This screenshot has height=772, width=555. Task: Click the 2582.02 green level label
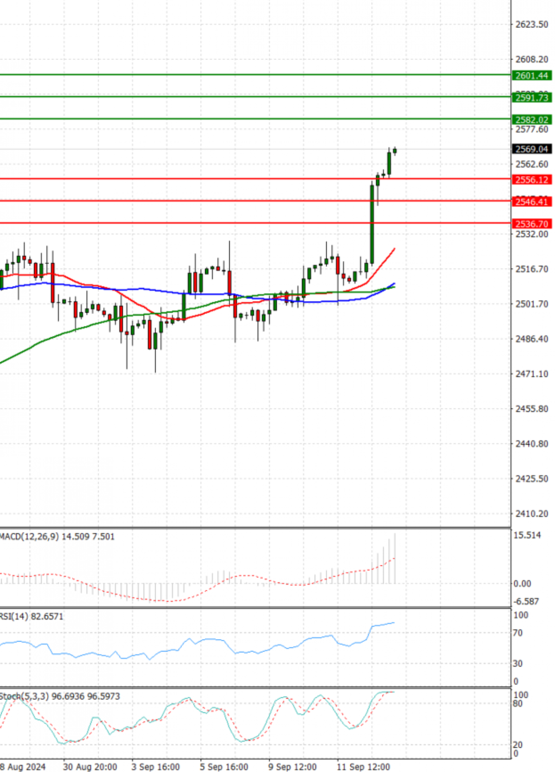(x=531, y=120)
